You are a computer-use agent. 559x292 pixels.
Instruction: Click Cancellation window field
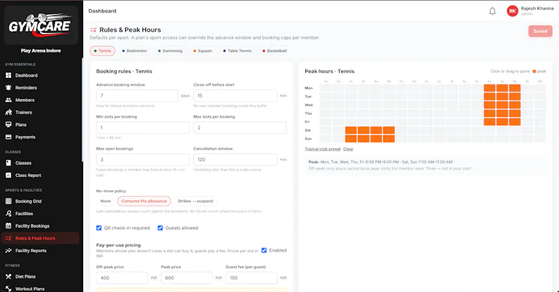(x=235, y=160)
